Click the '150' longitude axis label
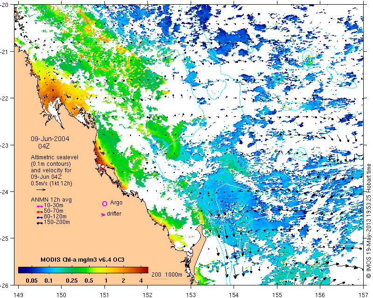 (62, 295)
